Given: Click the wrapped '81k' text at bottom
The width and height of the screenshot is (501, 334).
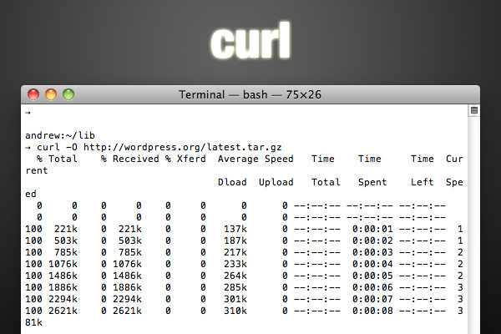Looking at the screenshot, I should [33, 322].
